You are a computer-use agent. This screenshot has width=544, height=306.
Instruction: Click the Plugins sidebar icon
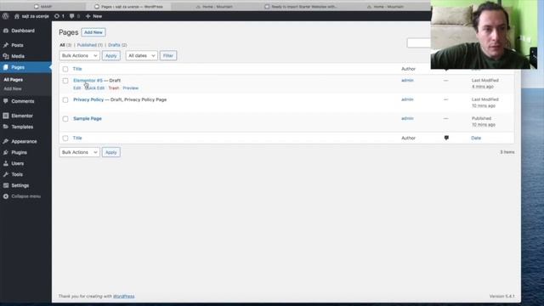[x=6, y=152]
